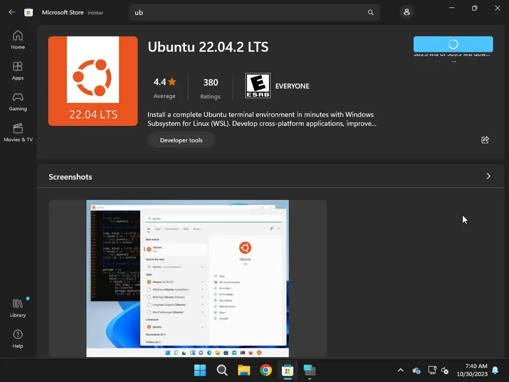Click the search magnifier icon
The width and height of the screenshot is (509, 382).
tap(370, 12)
